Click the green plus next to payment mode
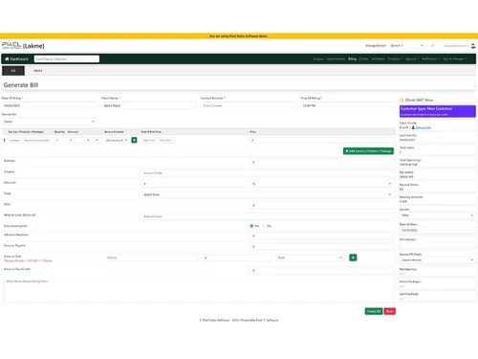The image size is (478, 359). coord(353,258)
